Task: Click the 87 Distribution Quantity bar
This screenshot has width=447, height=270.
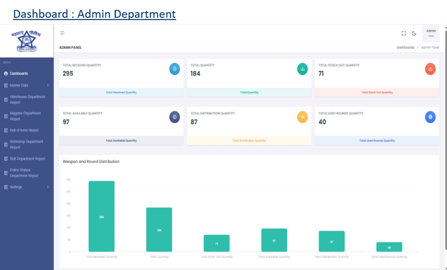Action: coord(332,241)
